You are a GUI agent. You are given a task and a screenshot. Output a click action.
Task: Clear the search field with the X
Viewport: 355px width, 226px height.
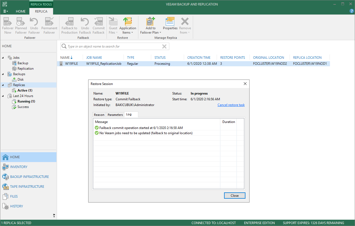pos(164,46)
